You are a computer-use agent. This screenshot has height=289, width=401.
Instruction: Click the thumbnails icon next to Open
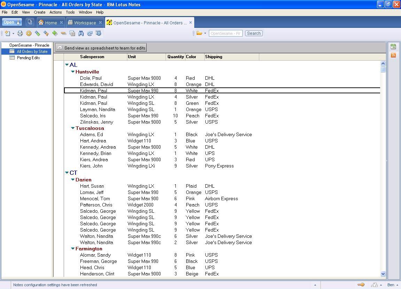click(x=30, y=22)
